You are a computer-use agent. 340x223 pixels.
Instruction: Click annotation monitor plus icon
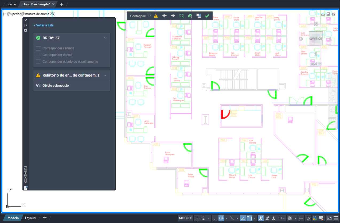tap(301, 218)
